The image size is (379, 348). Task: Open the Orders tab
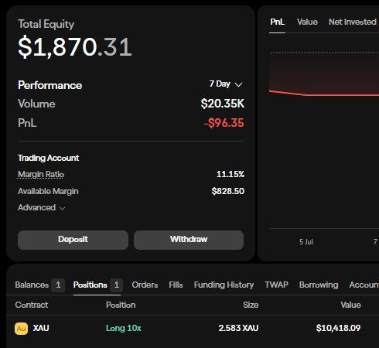(x=145, y=285)
